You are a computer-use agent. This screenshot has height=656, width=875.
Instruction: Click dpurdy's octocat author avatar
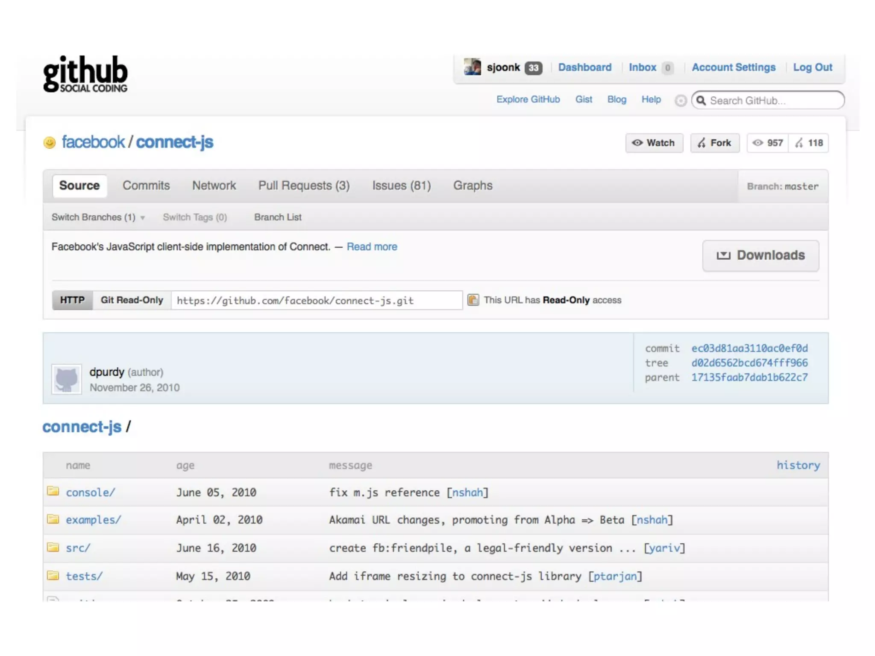(67, 379)
